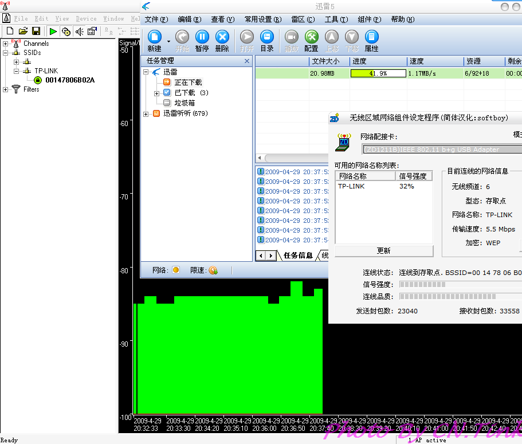Select TP-LINK row in 可用的网络名称列表
522x444 pixels.
point(384,186)
